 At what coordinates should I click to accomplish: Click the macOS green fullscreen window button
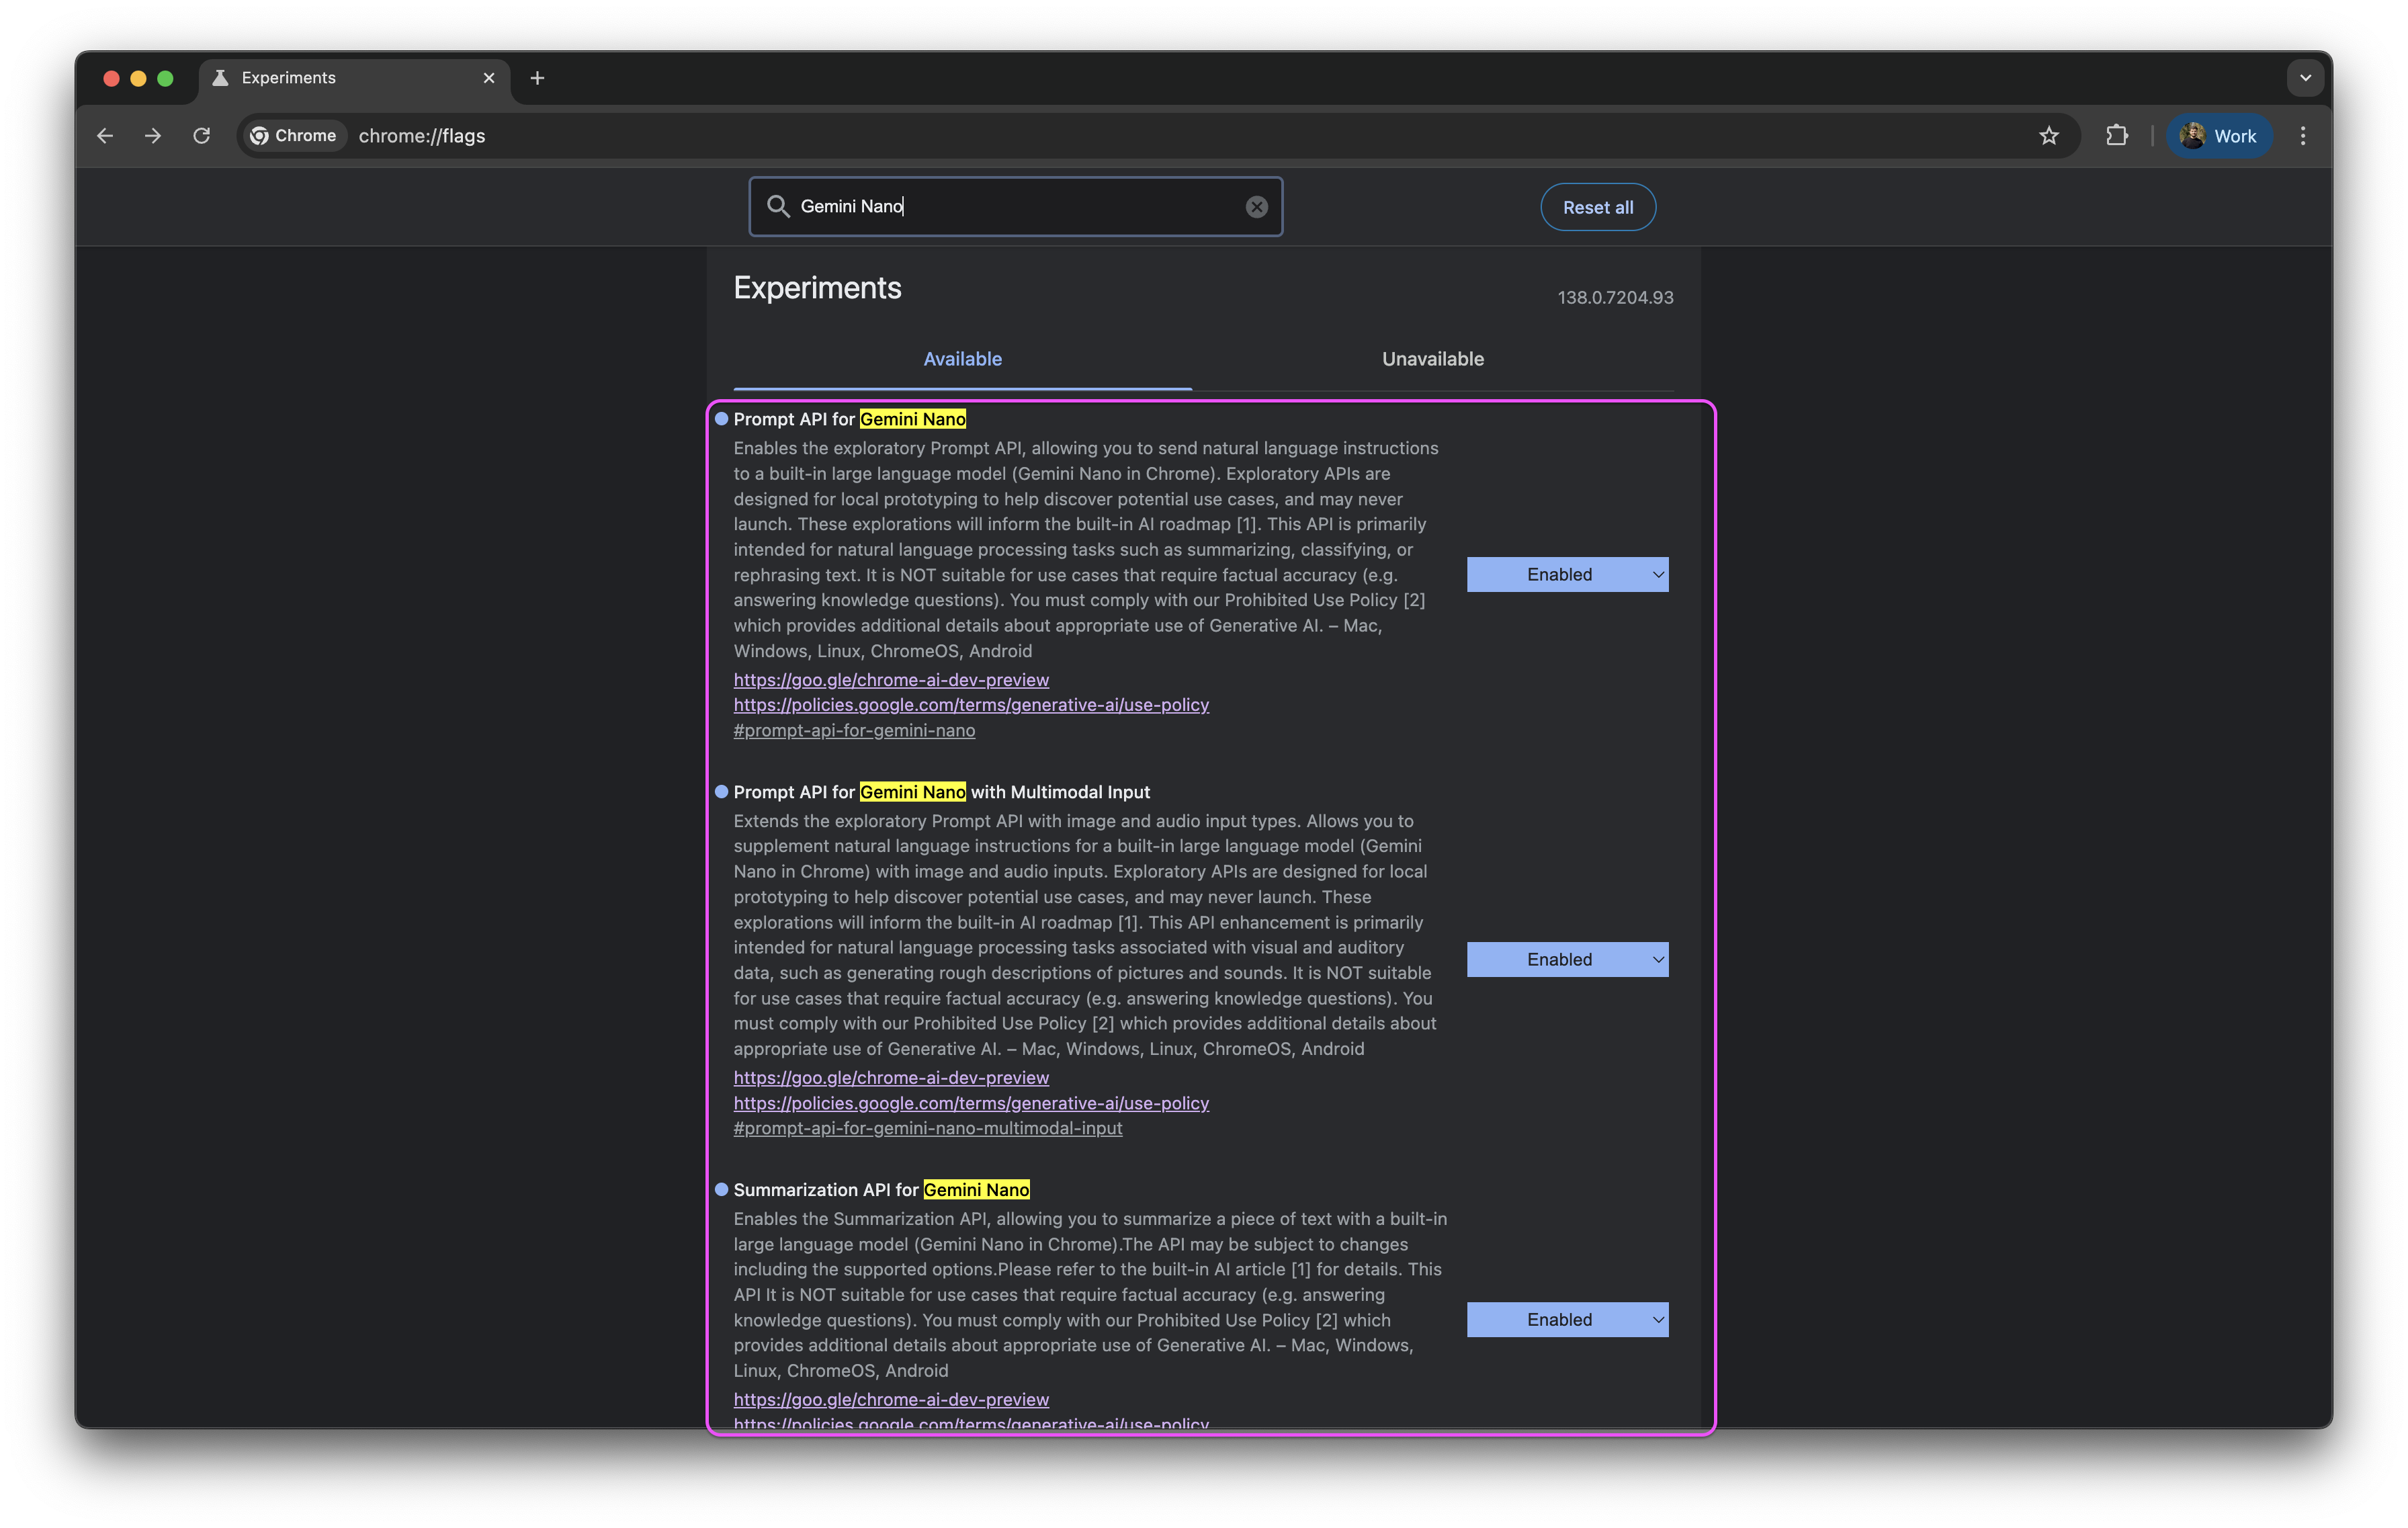[165, 78]
